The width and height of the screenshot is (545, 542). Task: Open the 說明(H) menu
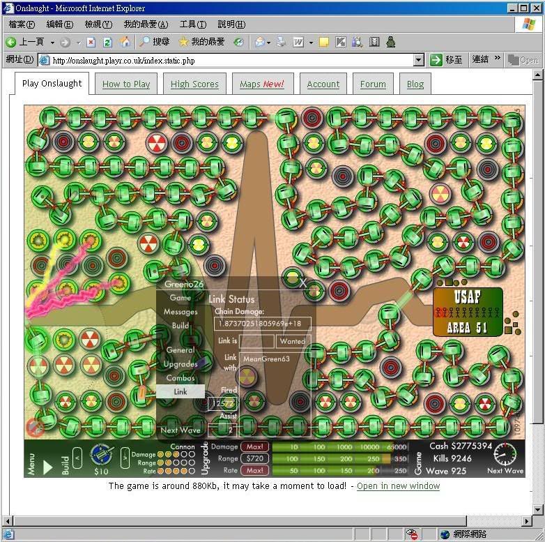click(x=231, y=24)
